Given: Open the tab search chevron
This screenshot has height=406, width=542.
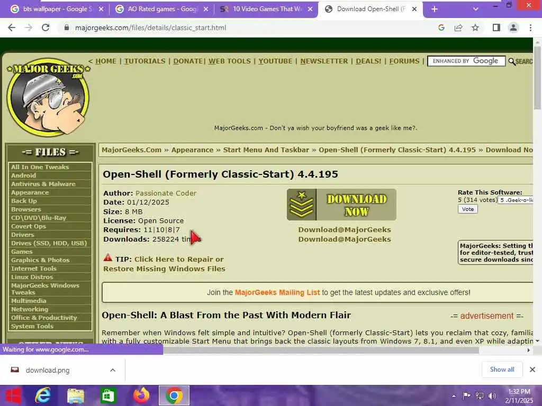Looking at the screenshot, I should pos(476,10).
